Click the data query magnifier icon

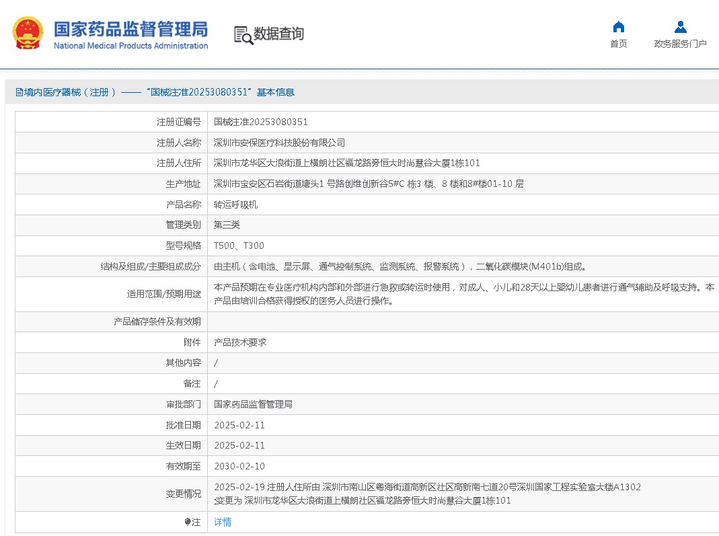pyautogui.click(x=243, y=35)
